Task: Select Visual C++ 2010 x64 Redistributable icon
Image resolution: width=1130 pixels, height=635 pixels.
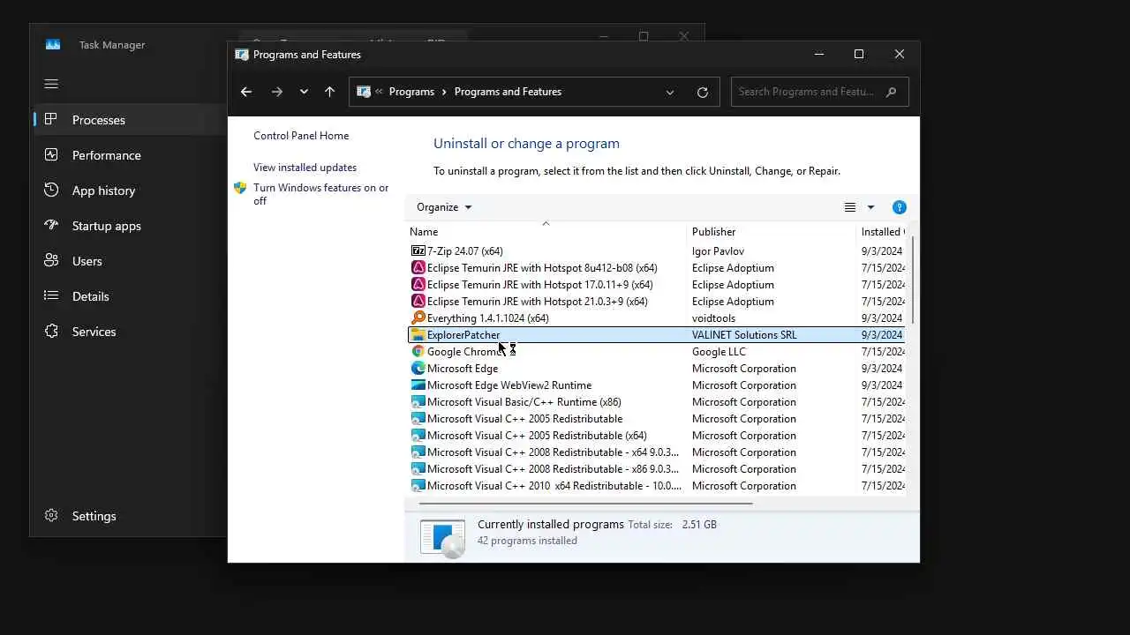Action: click(x=418, y=486)
